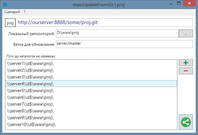Image resolution: width=198 pixels, height=135 pixels.
Task: Close the massUpdateFromGit window
Action: pyautogui.click(x=189, y=3)
